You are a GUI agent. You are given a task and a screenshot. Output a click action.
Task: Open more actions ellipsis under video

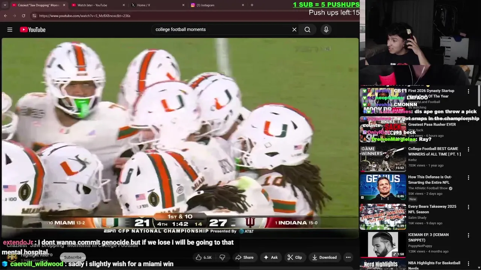(x=348, y=257)
